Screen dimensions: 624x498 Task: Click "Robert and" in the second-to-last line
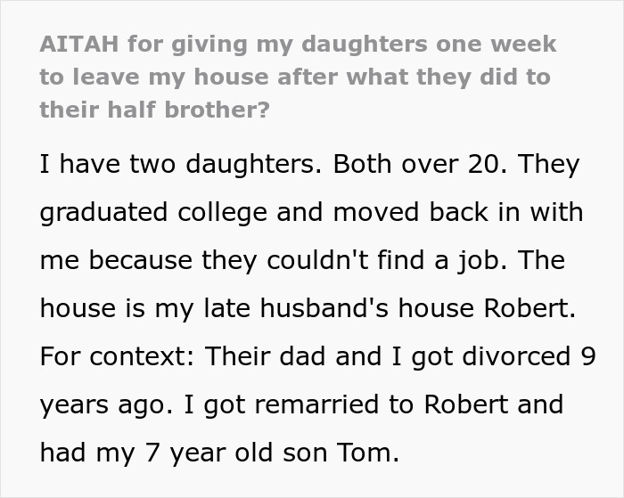494,404
